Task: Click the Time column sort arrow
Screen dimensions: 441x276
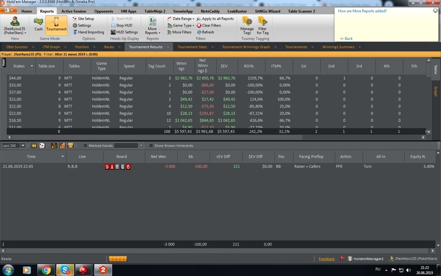Action: tap(62, 156)
